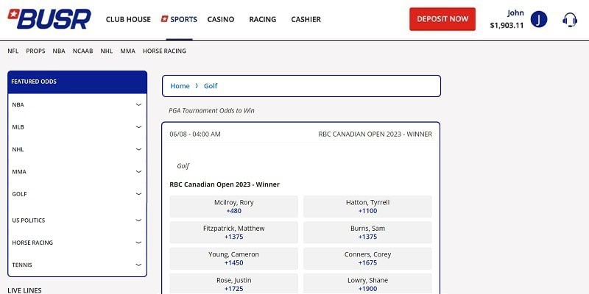The height and width of the screenshot is (294, 589).
Task: Select PROPS in the sub navigation
Action: point(35,51)
